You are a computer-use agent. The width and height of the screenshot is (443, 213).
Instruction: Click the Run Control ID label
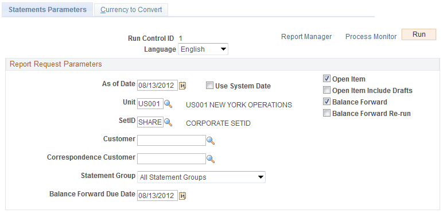151,38
